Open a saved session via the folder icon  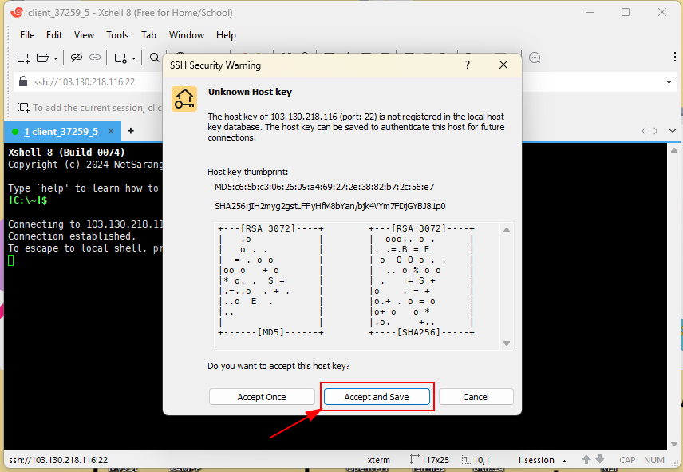click(44, 58)
